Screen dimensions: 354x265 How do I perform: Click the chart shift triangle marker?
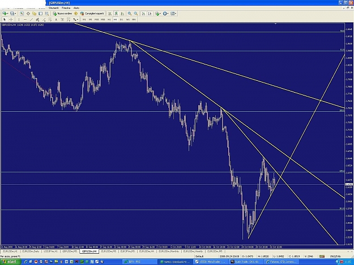275,23
